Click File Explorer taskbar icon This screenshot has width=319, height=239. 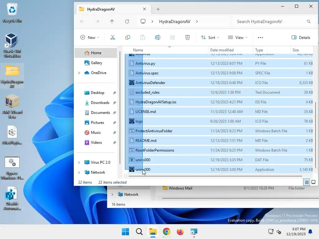[153, 232]
